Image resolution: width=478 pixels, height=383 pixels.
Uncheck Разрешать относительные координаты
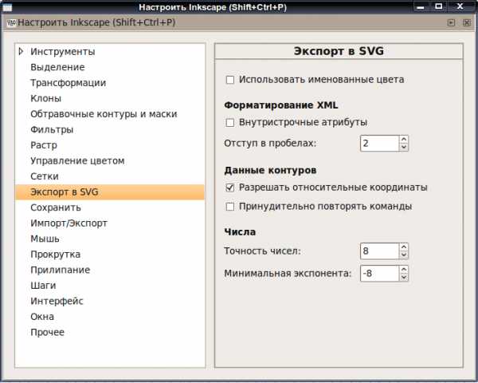point(230,188)
